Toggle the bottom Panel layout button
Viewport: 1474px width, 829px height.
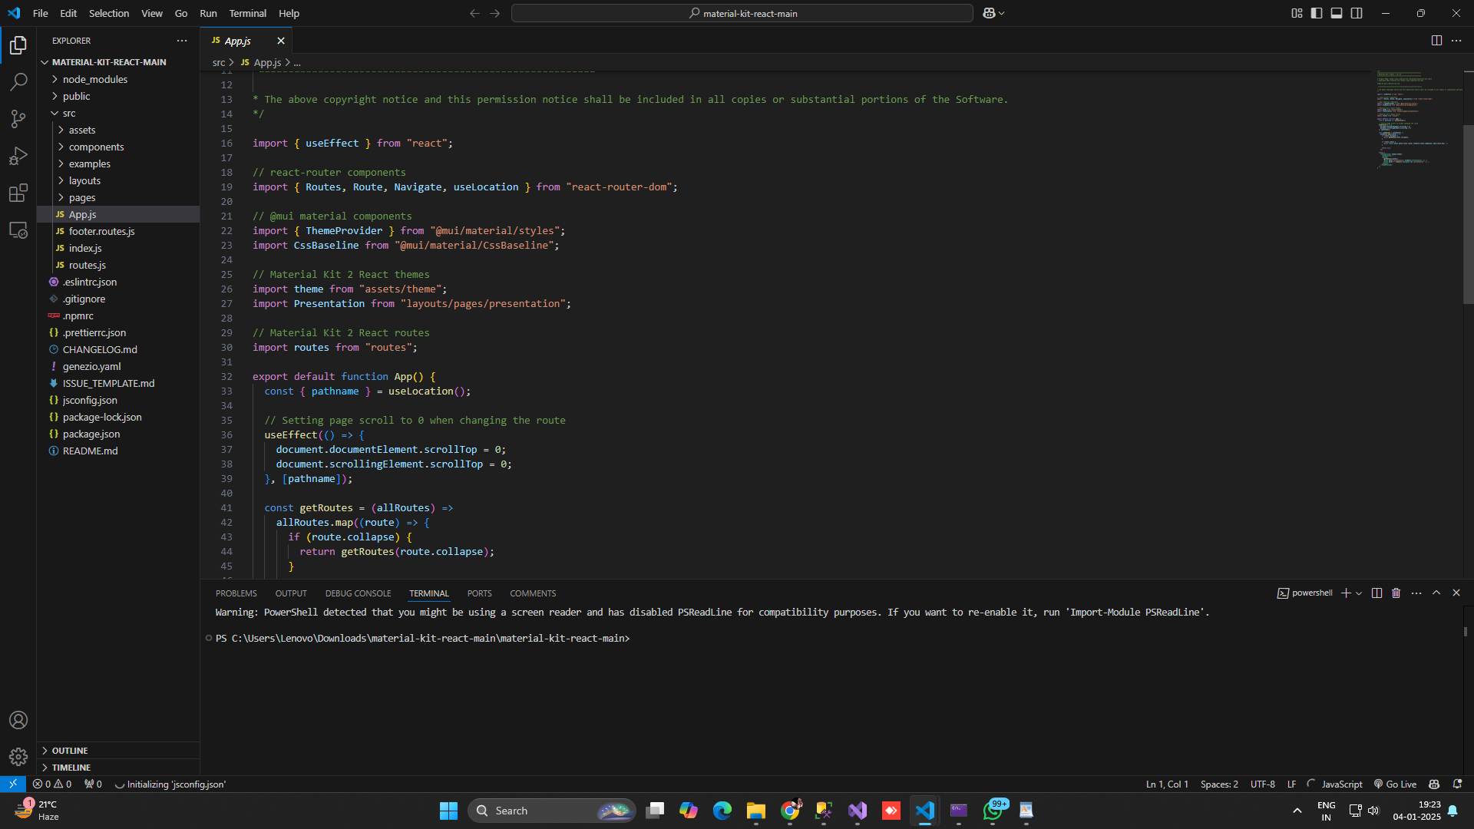[x=1337, y=13]
